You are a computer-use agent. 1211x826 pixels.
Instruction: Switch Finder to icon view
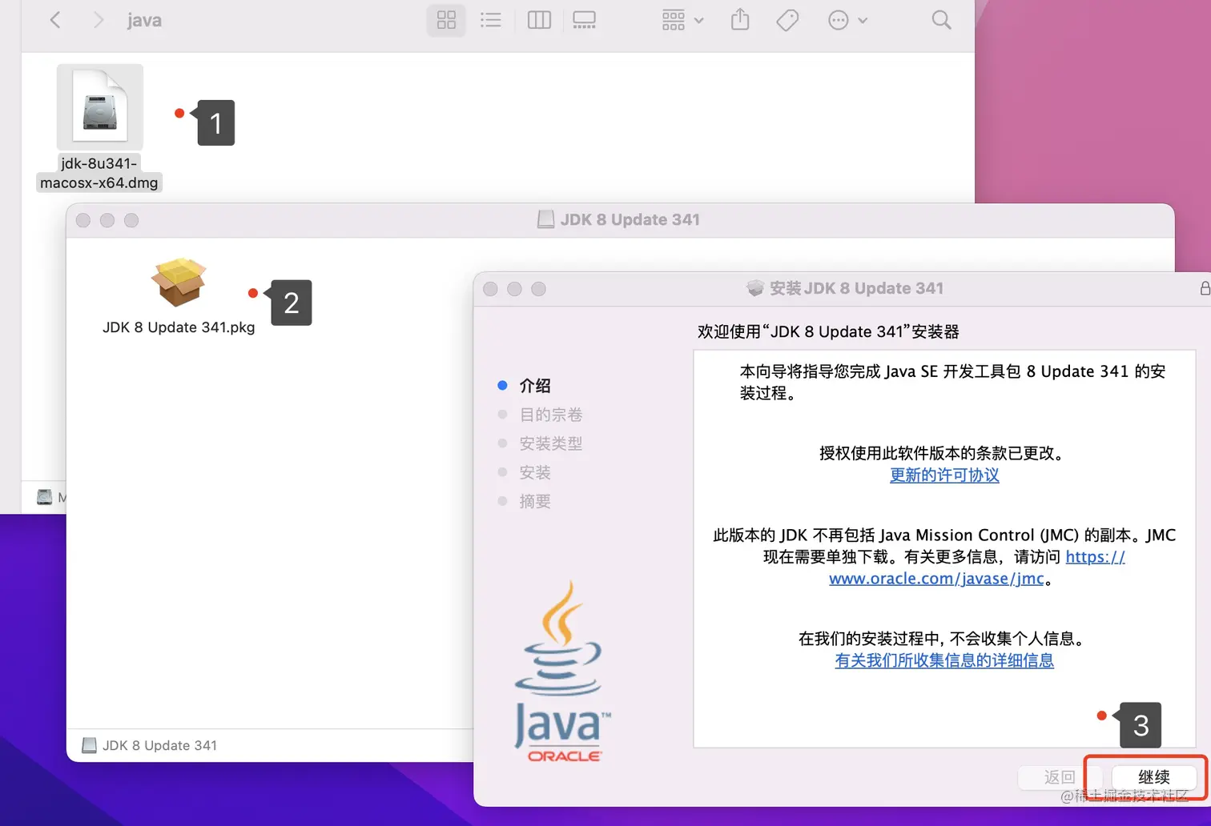[x=446, y=20]
